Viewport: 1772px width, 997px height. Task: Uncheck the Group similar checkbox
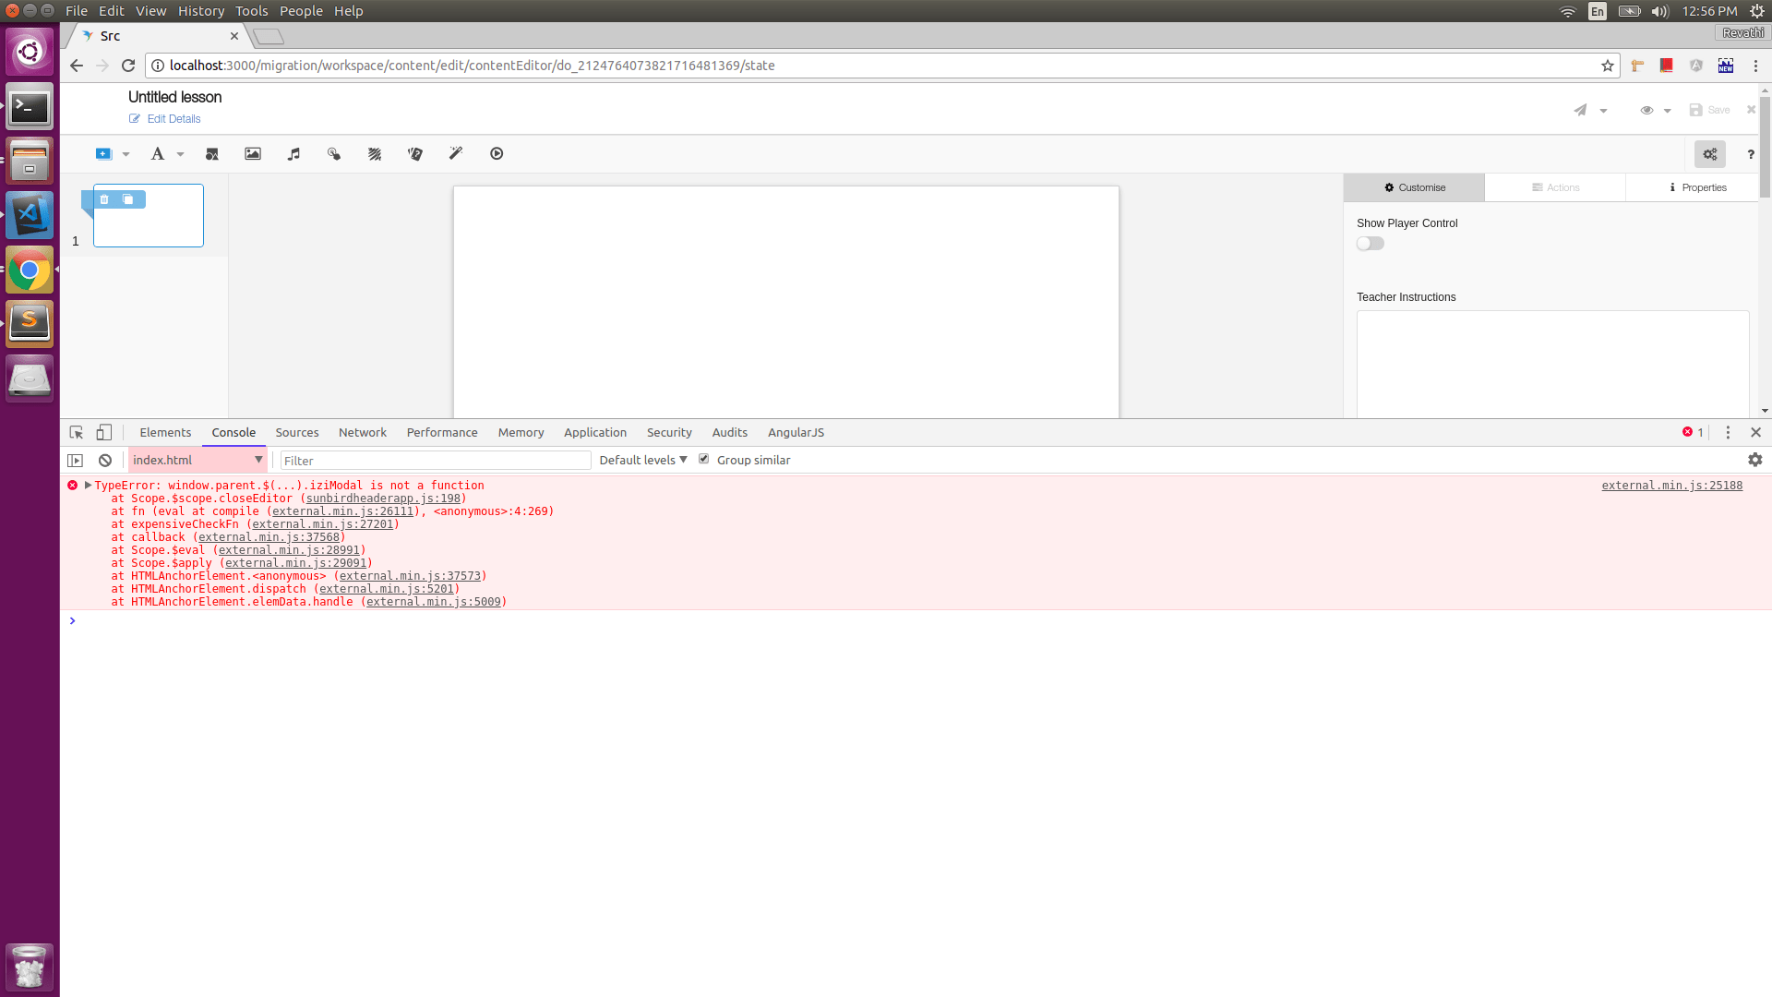(x=703, y=458)
